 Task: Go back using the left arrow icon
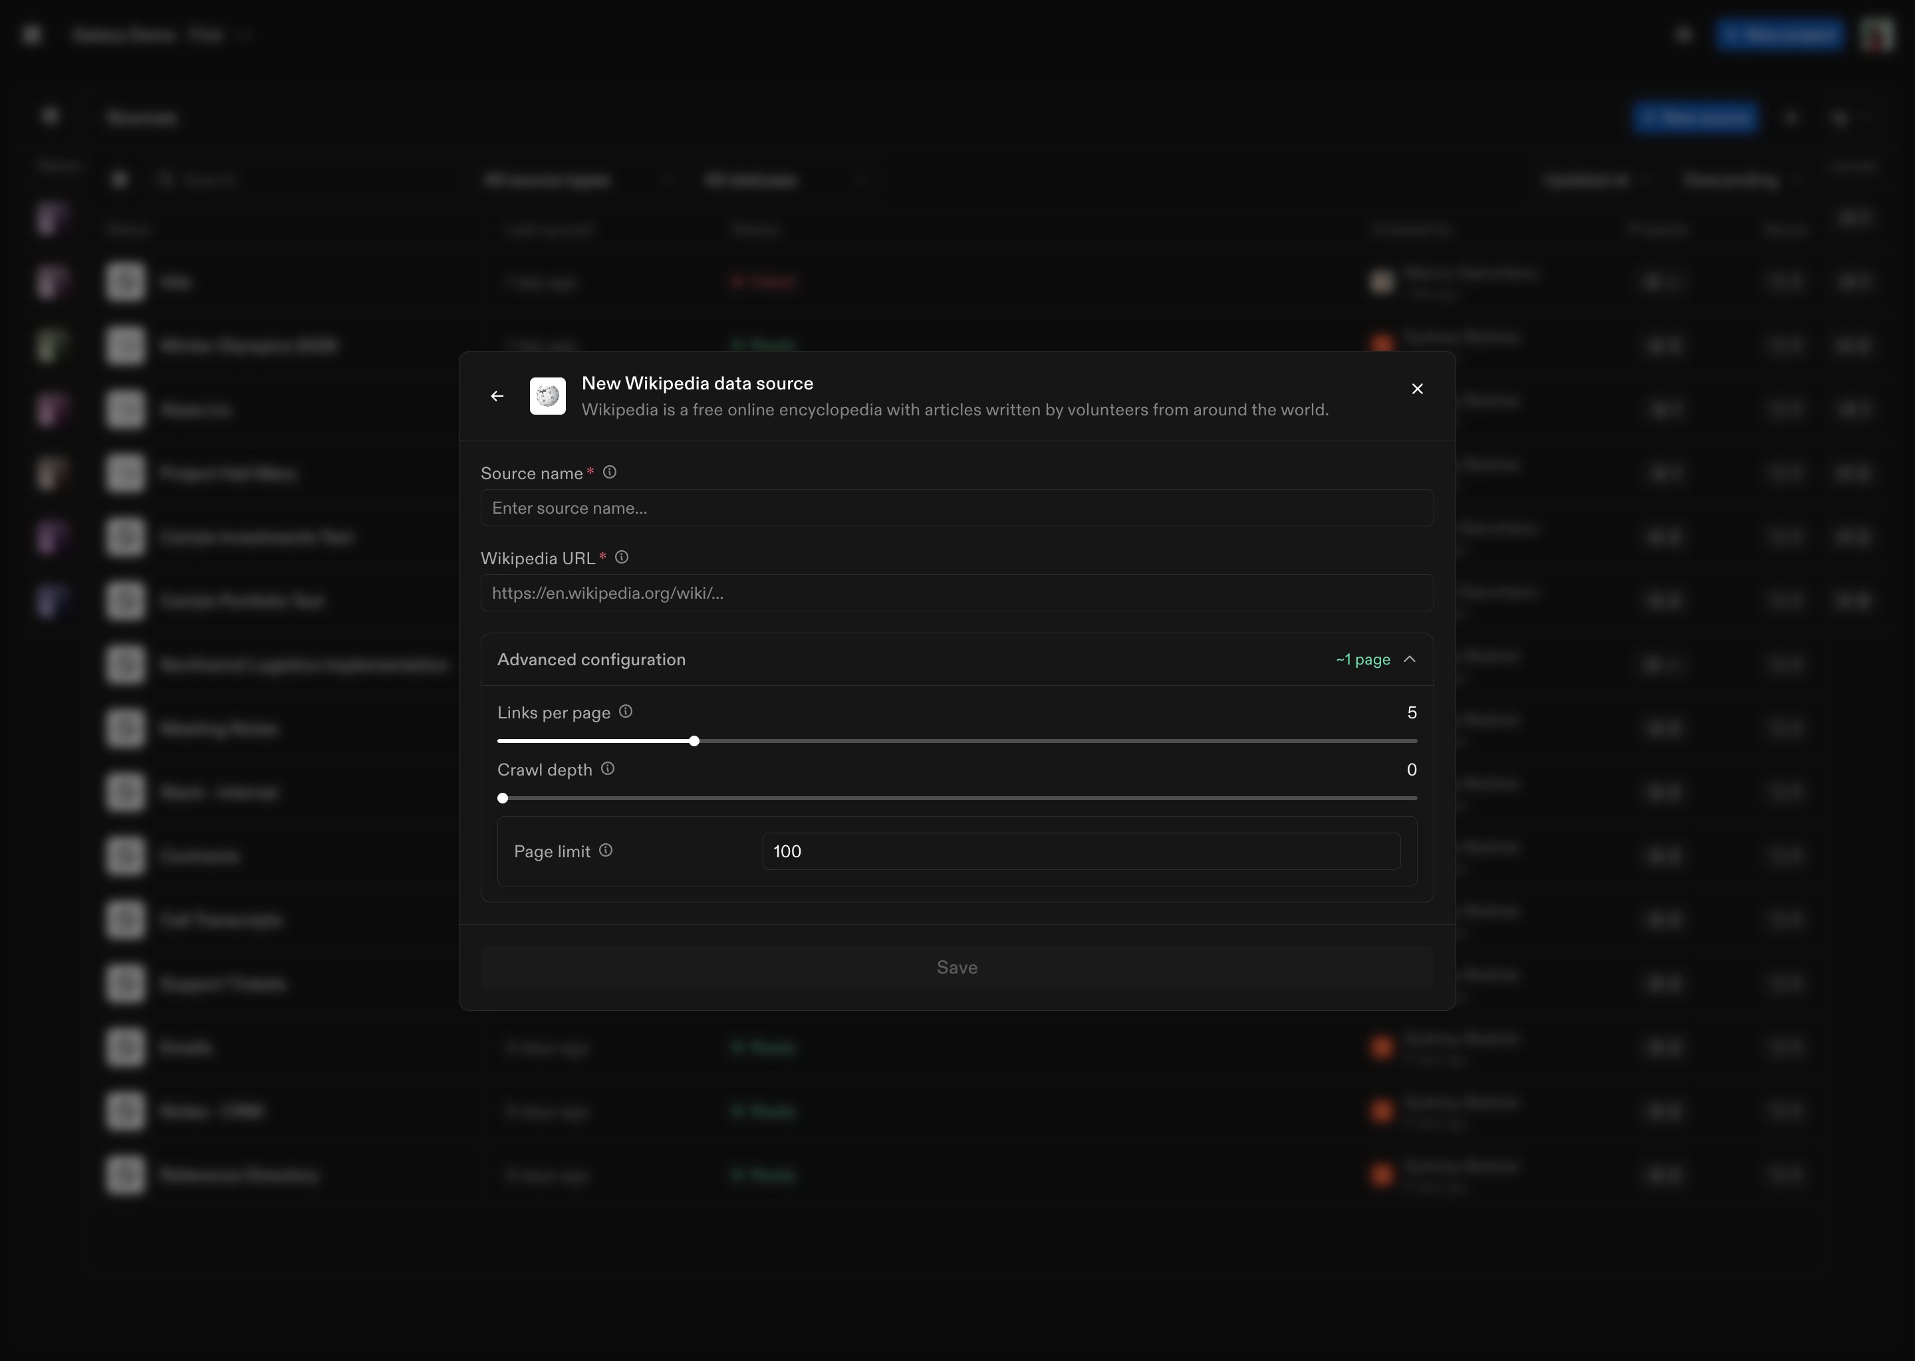point(497,395)
